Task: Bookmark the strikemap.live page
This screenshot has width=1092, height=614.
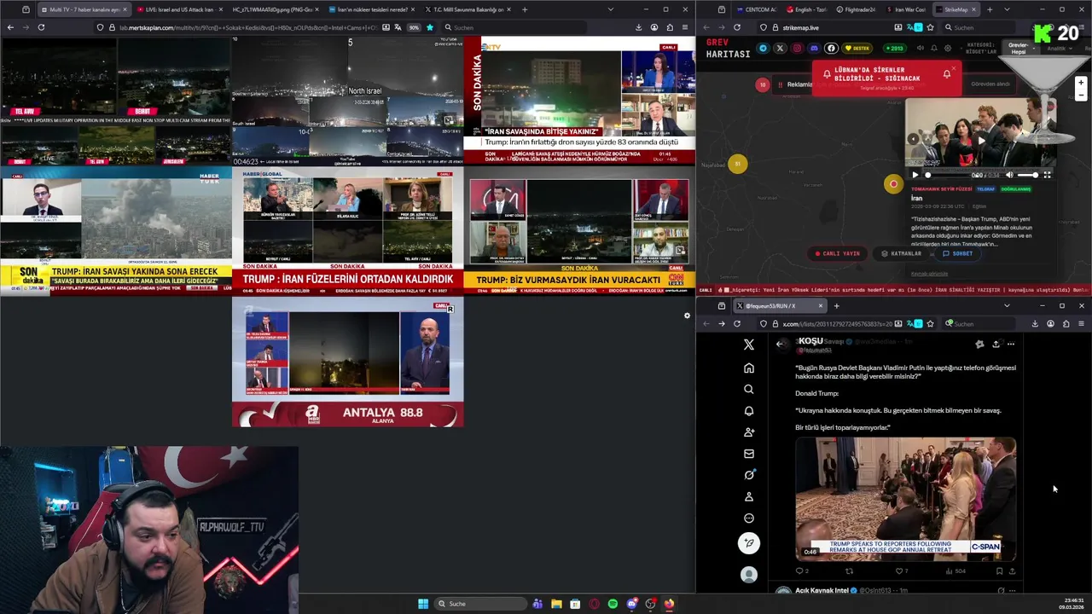Action: click(930, 27)
